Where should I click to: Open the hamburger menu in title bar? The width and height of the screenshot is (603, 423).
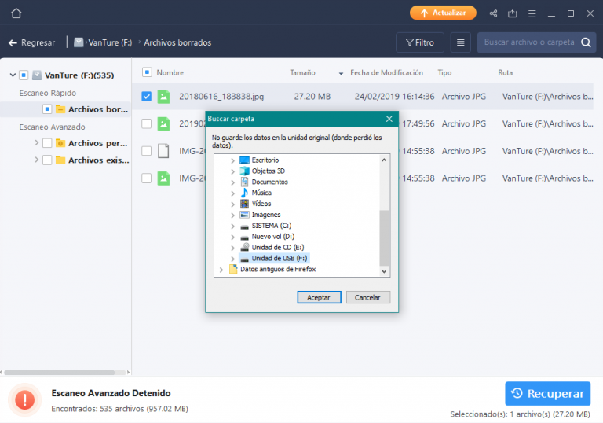coord(532,13)
